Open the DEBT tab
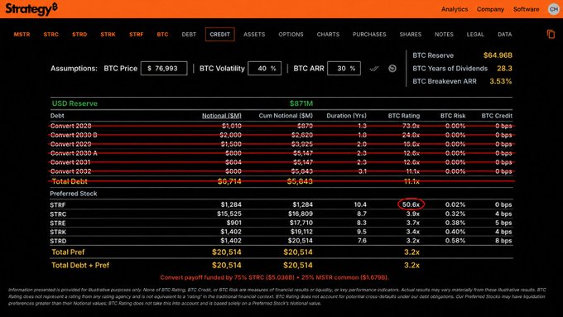The width and height of the screenshot is (563, 317). point(189,35)
